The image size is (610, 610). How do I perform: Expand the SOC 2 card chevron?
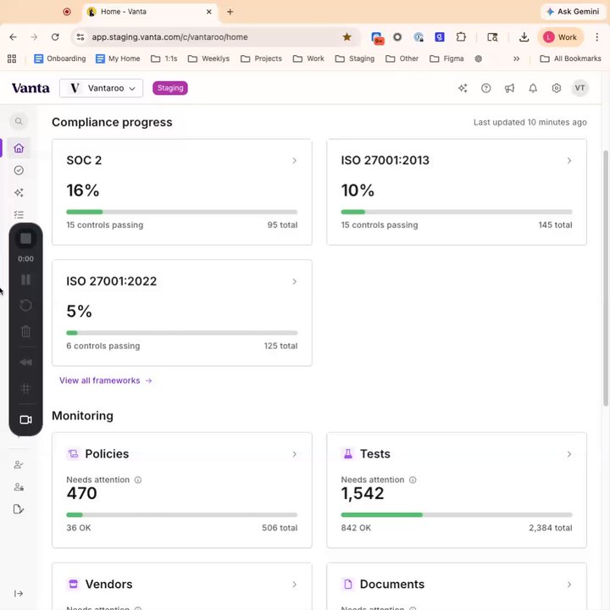point(295,160)
